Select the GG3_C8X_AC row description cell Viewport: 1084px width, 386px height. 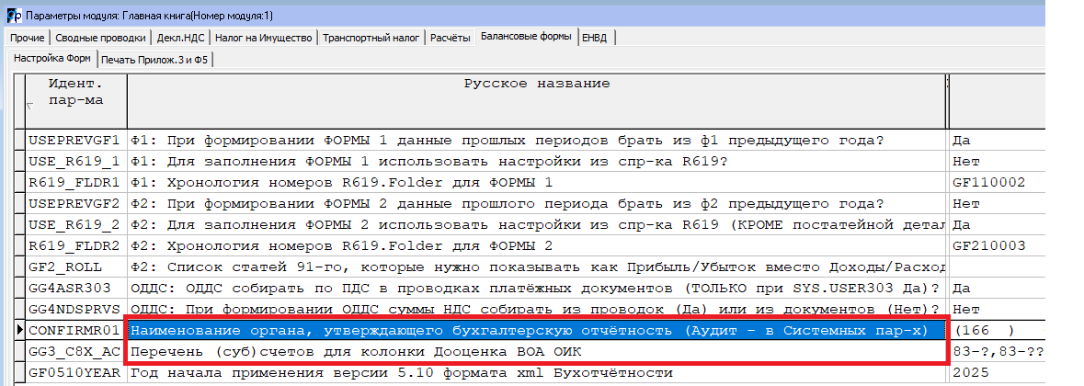click(x=536, y=351)
